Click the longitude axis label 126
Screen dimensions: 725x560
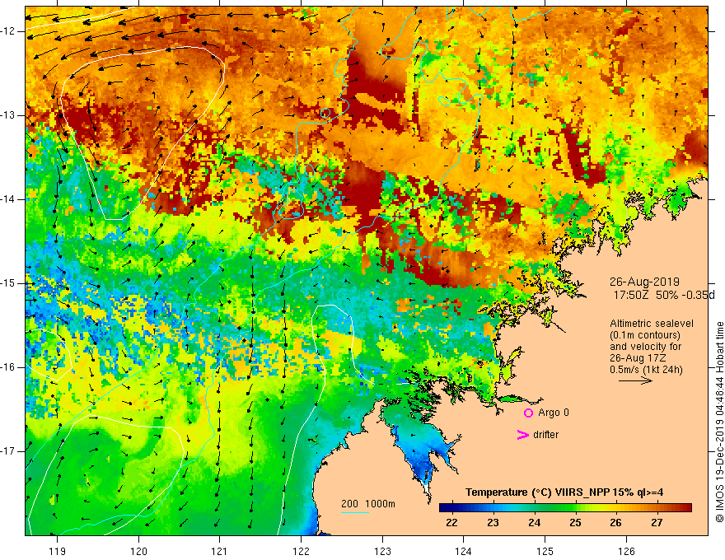(x=626, y=551)
